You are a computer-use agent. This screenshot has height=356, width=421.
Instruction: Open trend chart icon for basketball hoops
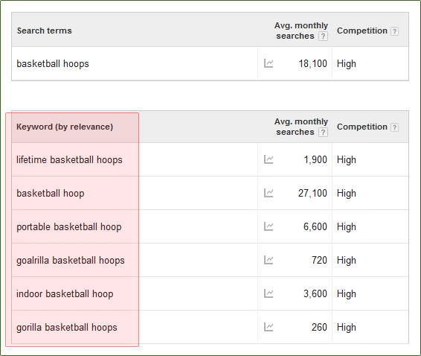point(269,63)
